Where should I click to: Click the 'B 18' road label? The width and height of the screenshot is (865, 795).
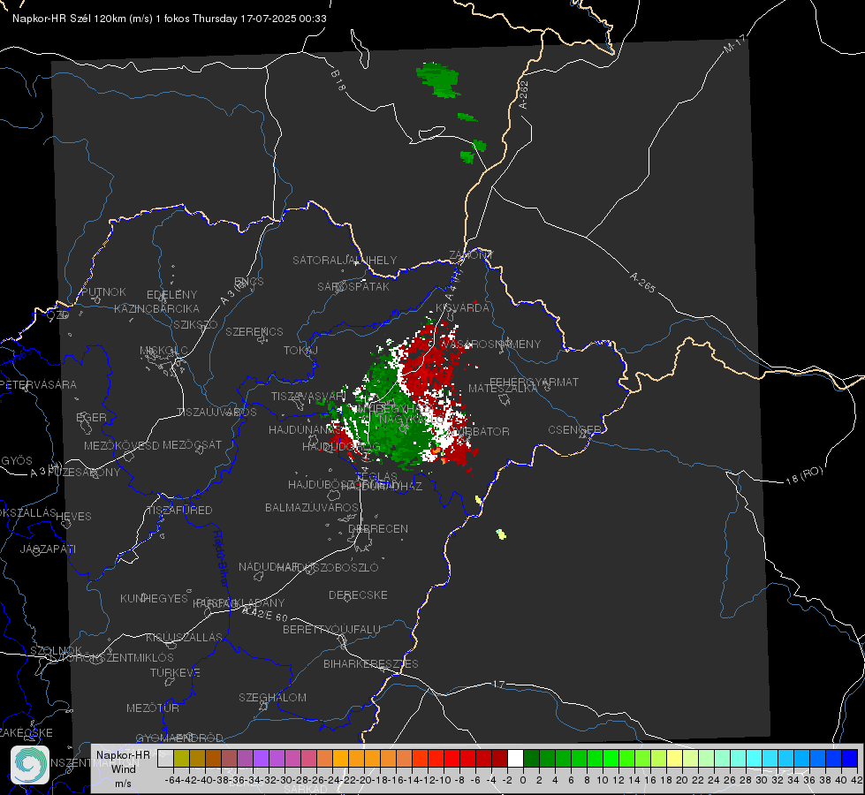pyautogui.click(x=338, y=80)
